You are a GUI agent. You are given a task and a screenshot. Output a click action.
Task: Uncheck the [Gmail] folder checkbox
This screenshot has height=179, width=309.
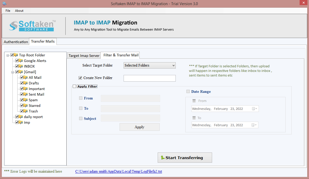click(x=17, y=72)
